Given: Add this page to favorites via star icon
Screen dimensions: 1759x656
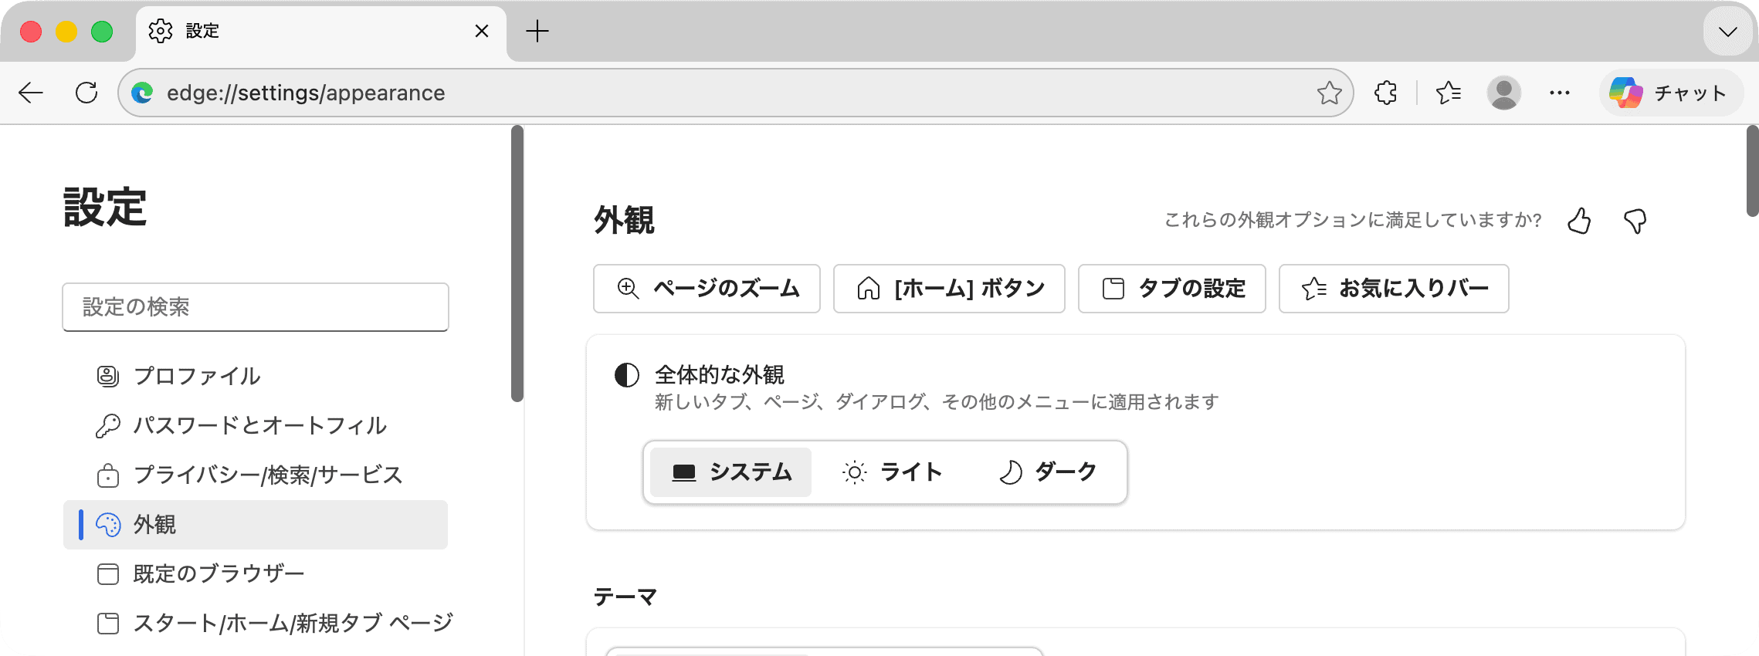Looking at the screenshot, I should pos(1330,93).
